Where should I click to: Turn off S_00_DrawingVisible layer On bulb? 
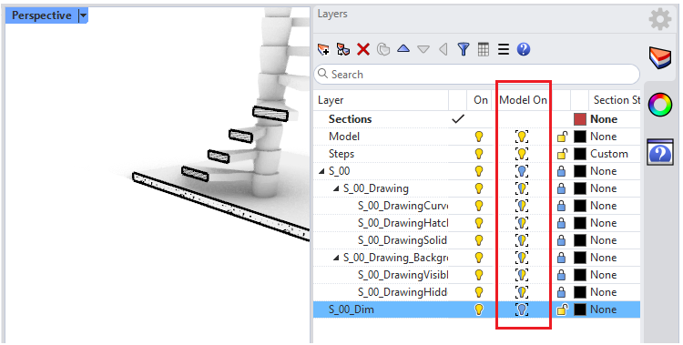(479, 275)
